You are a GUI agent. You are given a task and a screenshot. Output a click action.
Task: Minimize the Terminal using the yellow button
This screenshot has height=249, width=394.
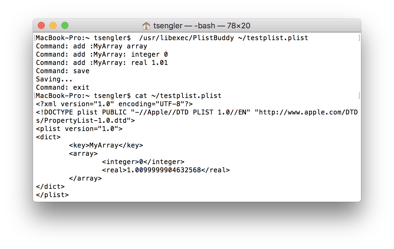click(x=53, y=26)
